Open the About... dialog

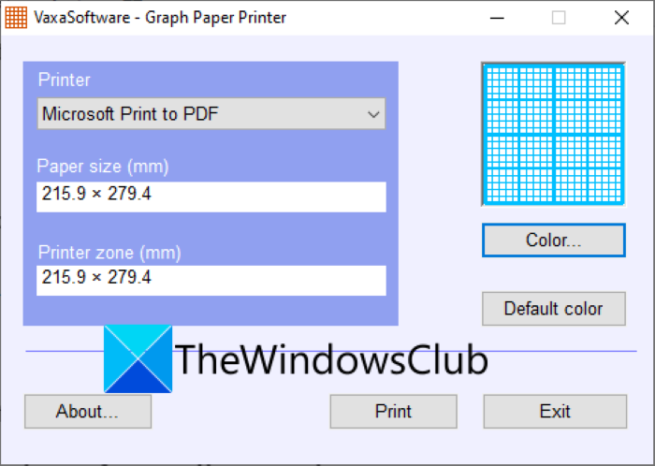click(88, 412)
